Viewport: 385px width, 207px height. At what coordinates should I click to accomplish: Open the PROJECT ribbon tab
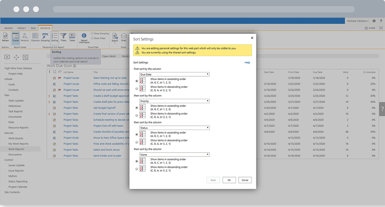[x=22, y=28]
